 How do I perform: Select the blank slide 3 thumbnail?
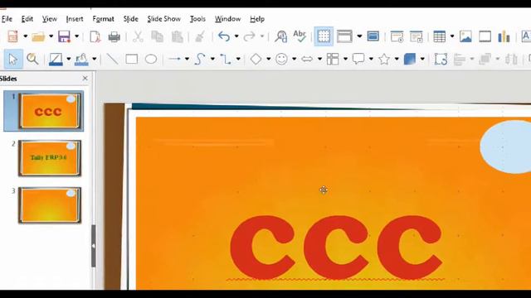tap(50, 205)
